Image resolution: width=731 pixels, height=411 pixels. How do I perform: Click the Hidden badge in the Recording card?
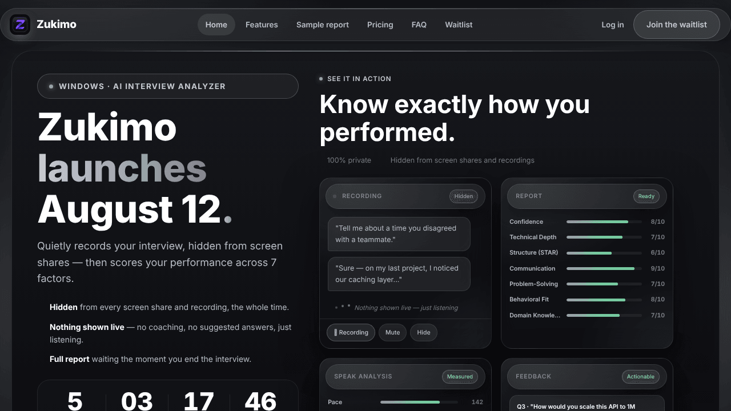[x=464, y=196]
